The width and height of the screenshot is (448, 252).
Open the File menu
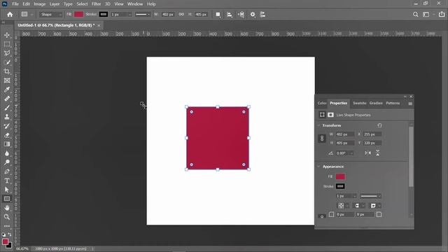[x=15, y=4]
